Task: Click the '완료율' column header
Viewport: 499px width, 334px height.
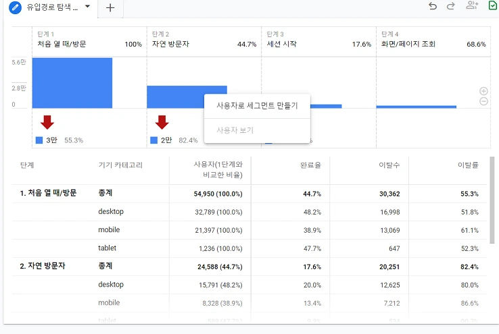Action: click(x=310, y=165)
